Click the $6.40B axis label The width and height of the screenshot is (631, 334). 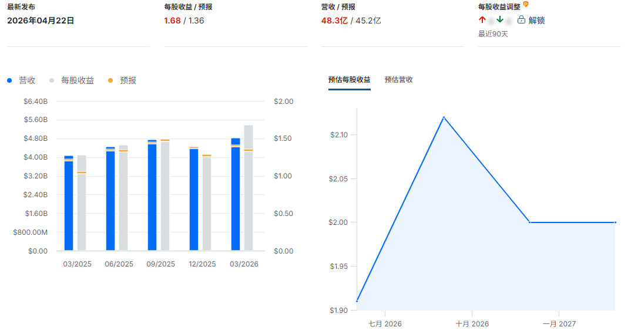[35, 102]
